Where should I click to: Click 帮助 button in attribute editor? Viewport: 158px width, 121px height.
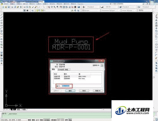tap(98, 91)
